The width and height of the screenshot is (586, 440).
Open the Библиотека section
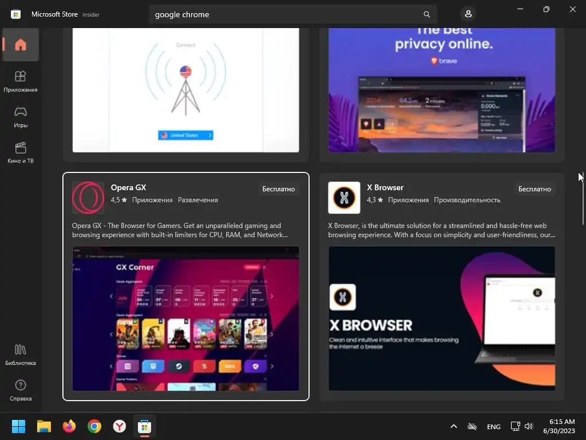(x=21, y=355)
